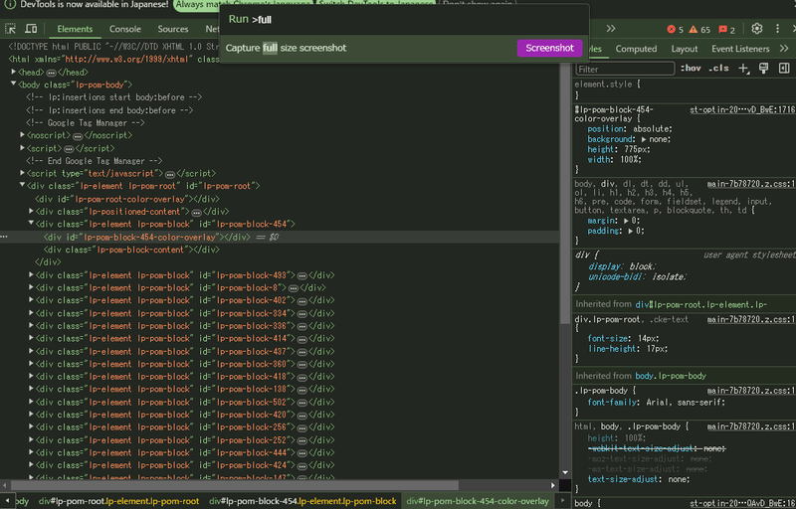This screenshot has height=509, width=796.
Task: Expand the ellipsis badge inside noscript element
Action: click(x=78, y=136)
